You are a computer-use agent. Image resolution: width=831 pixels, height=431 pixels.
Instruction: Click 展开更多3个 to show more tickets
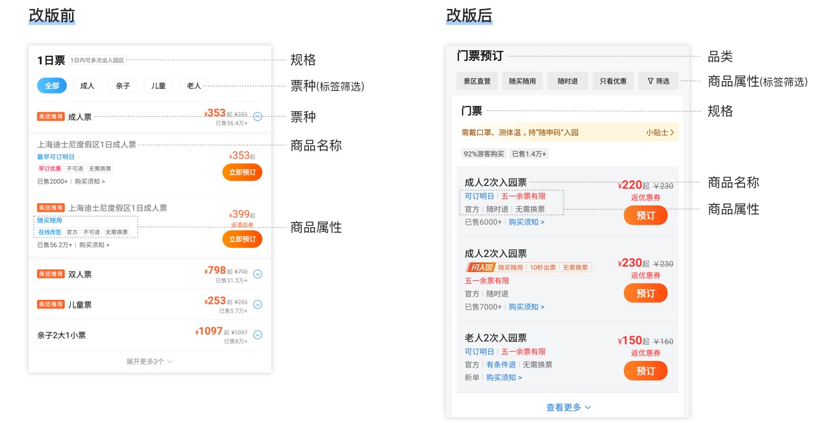149,361
